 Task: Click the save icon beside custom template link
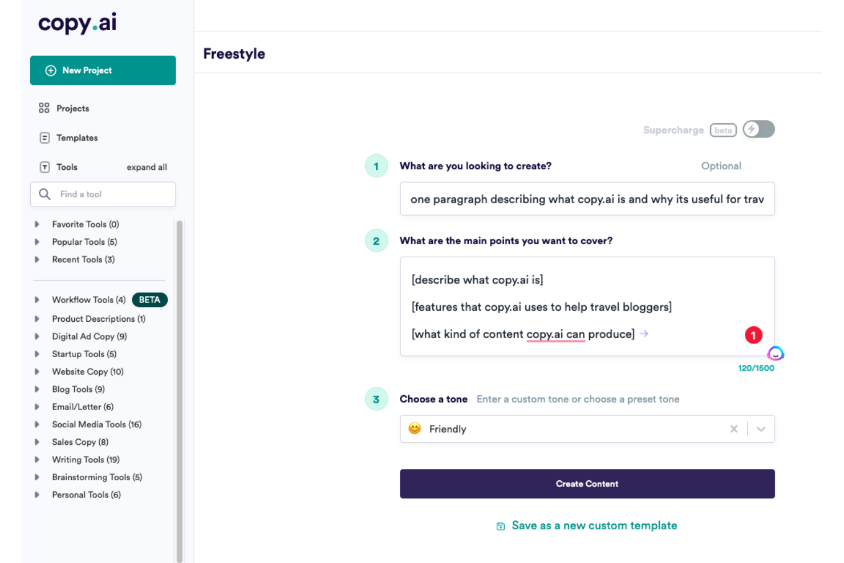click(x=500, y=525)
